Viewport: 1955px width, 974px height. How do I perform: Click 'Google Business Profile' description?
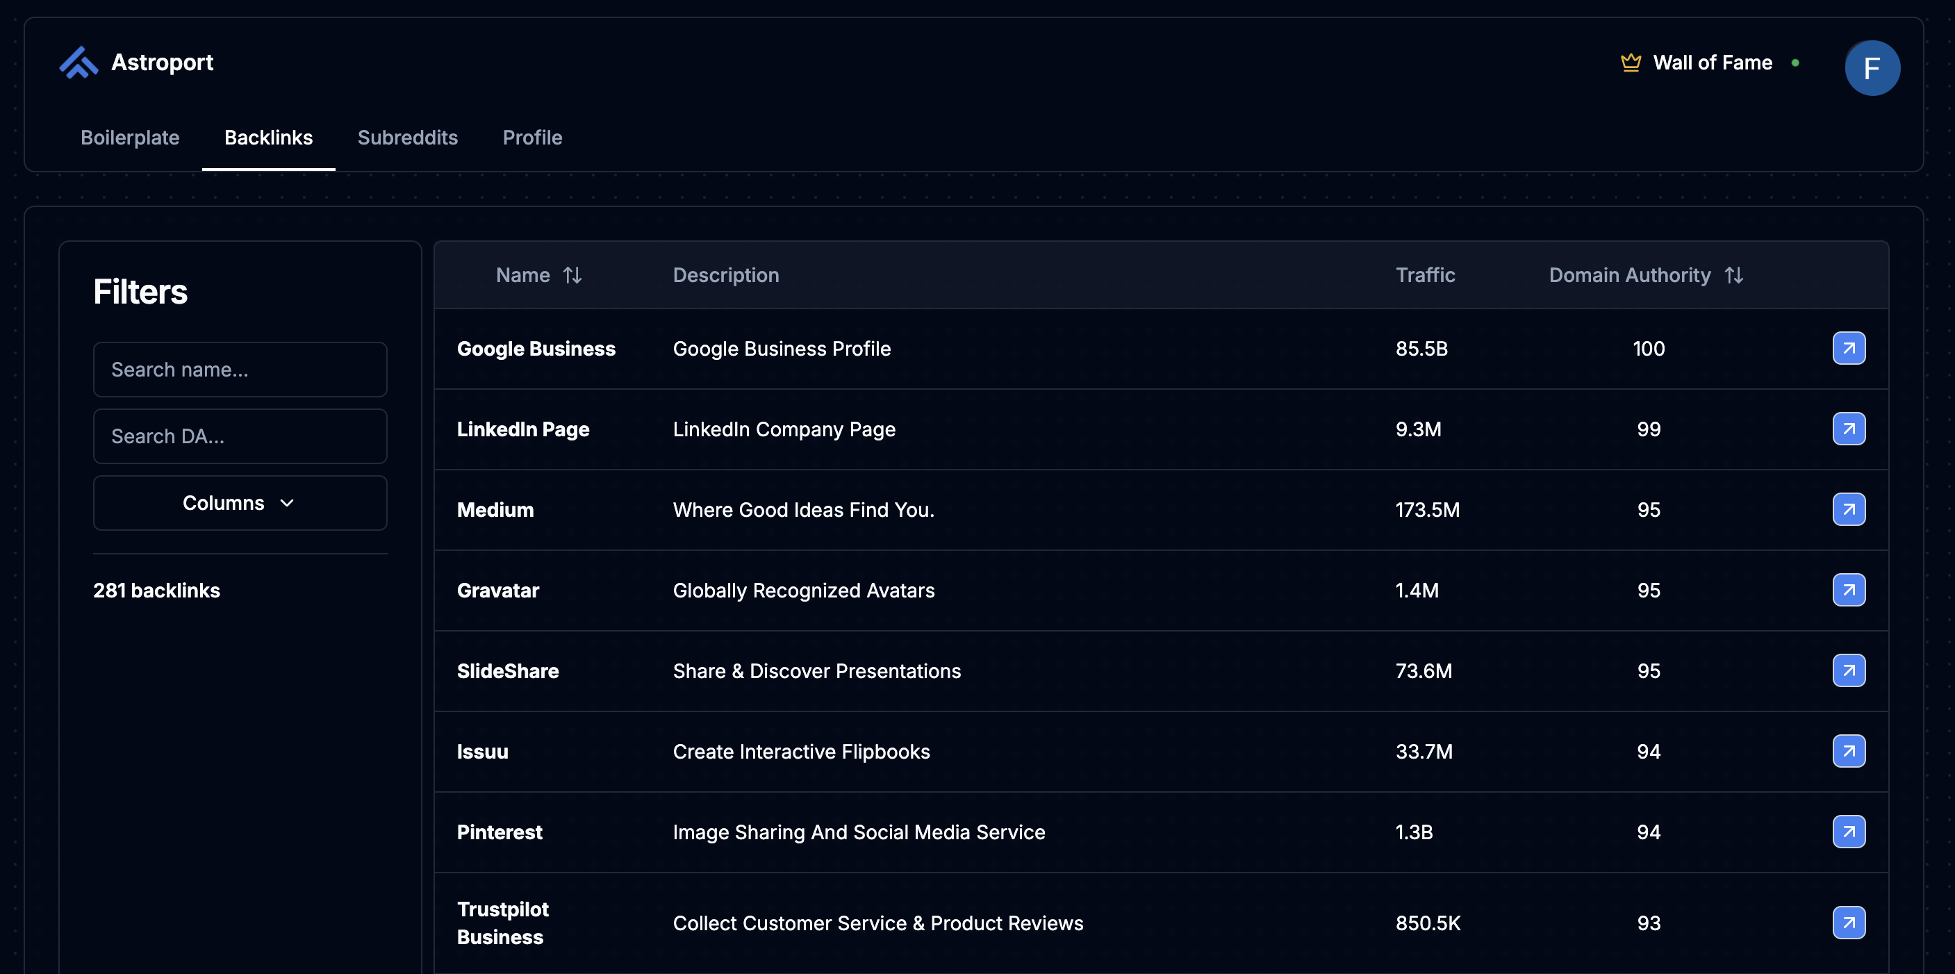pos(782,349)
